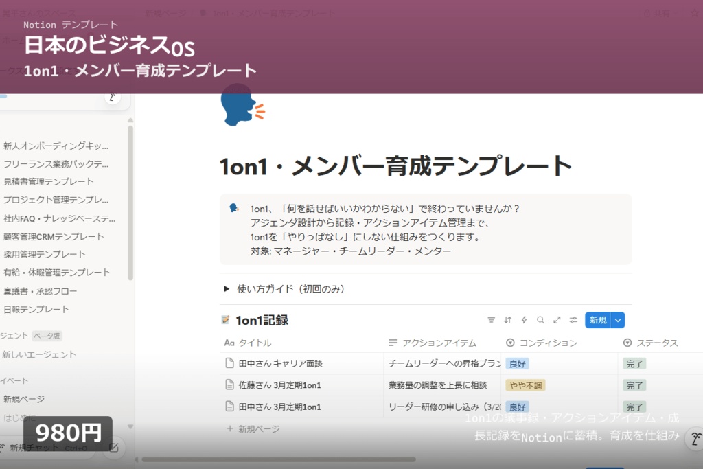Click the search icon in the 1on1記録 toolbar
Image resolution: width=703 pixels, height=469 pixels.
tap(540, 319)
